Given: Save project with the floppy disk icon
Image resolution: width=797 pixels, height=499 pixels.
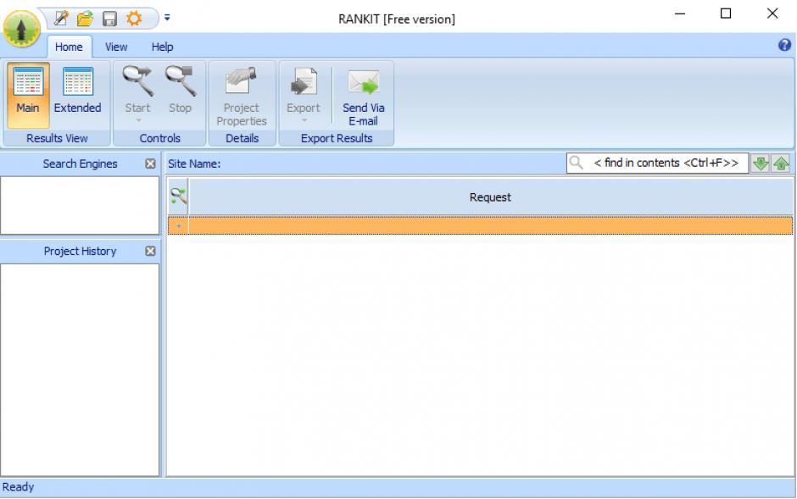Looking at the screenshot, I should (109, 18).
